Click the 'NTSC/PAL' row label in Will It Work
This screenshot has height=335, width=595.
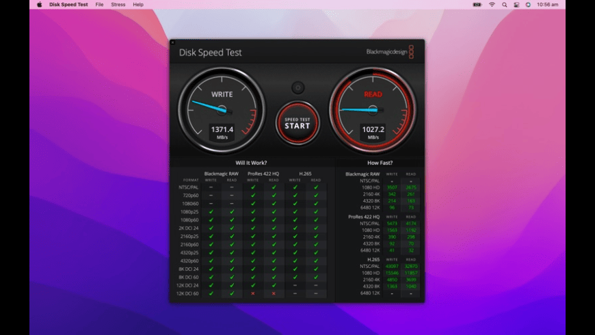[x=189, y=187]
